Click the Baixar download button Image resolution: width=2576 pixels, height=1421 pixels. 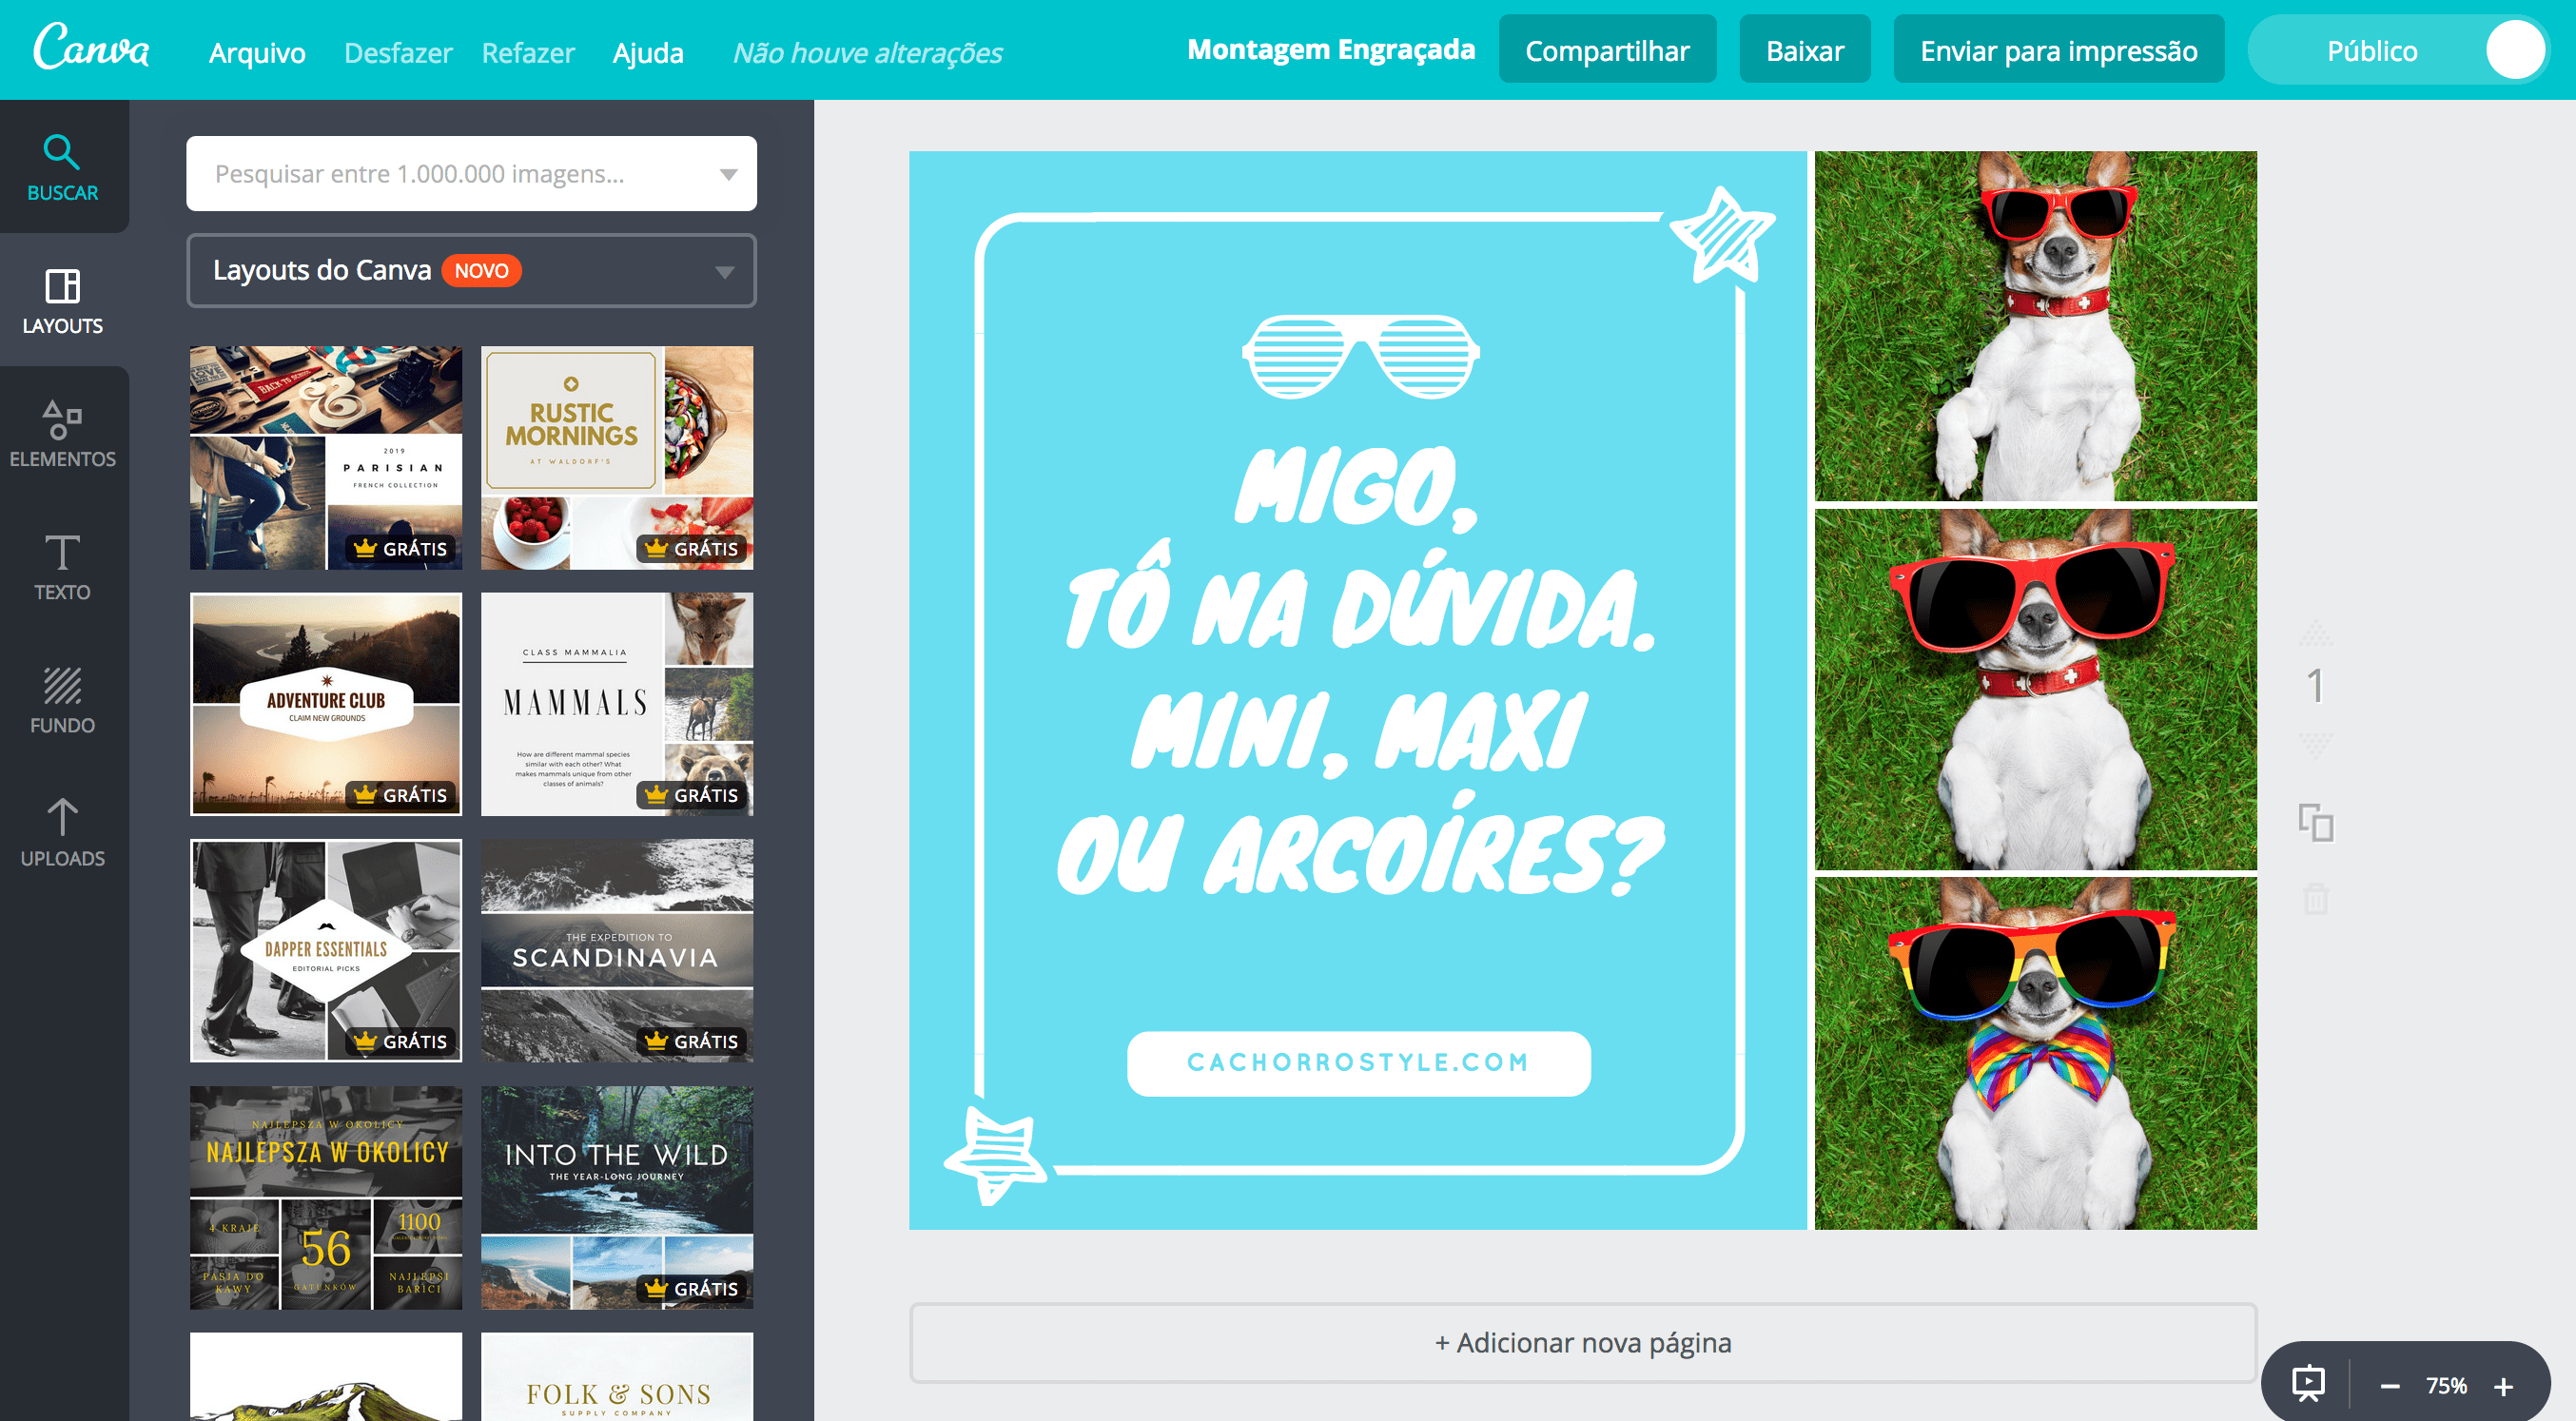[x=1804, y=50]
